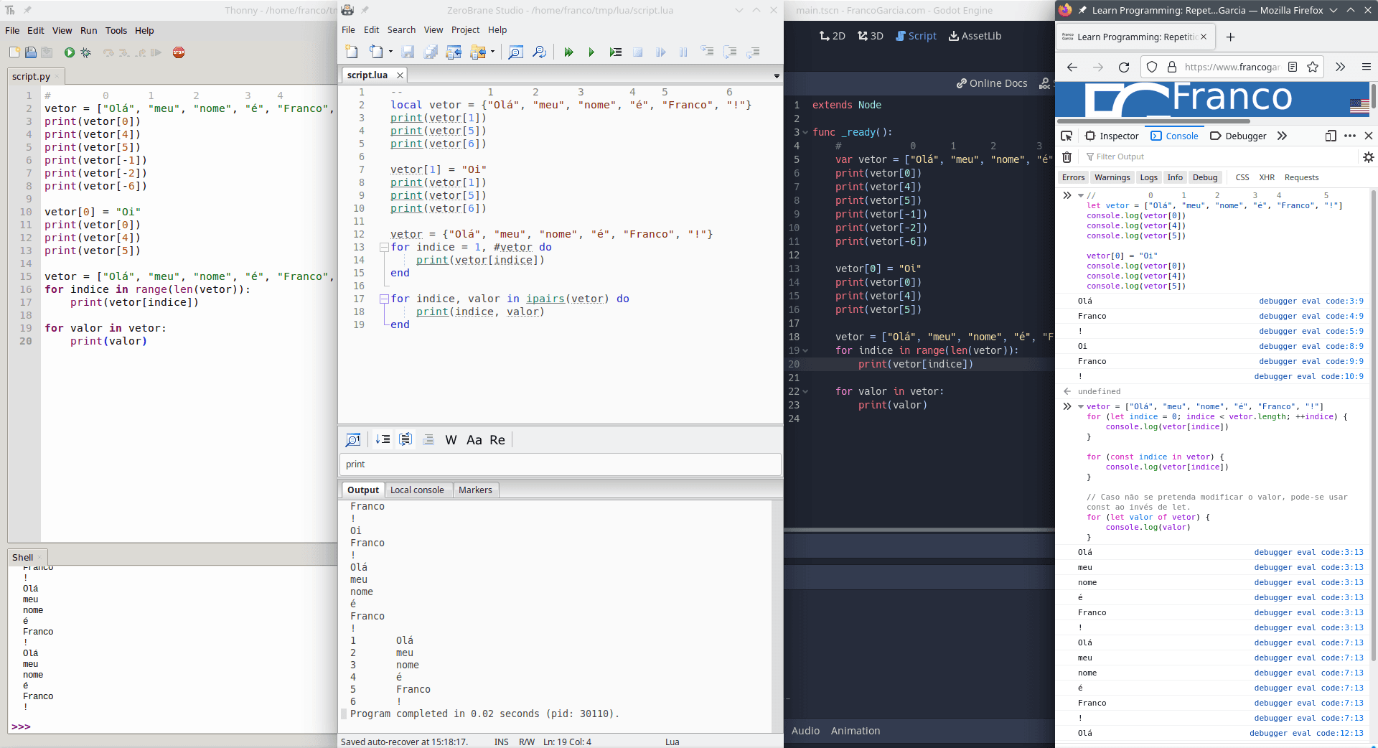
Task: Activate the devtools element picker icon
Action: [x=1067, y=136]
